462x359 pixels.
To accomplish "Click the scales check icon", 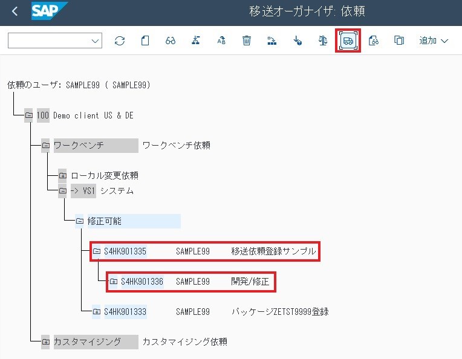I will pyautogui.click(x=323, y=40).
